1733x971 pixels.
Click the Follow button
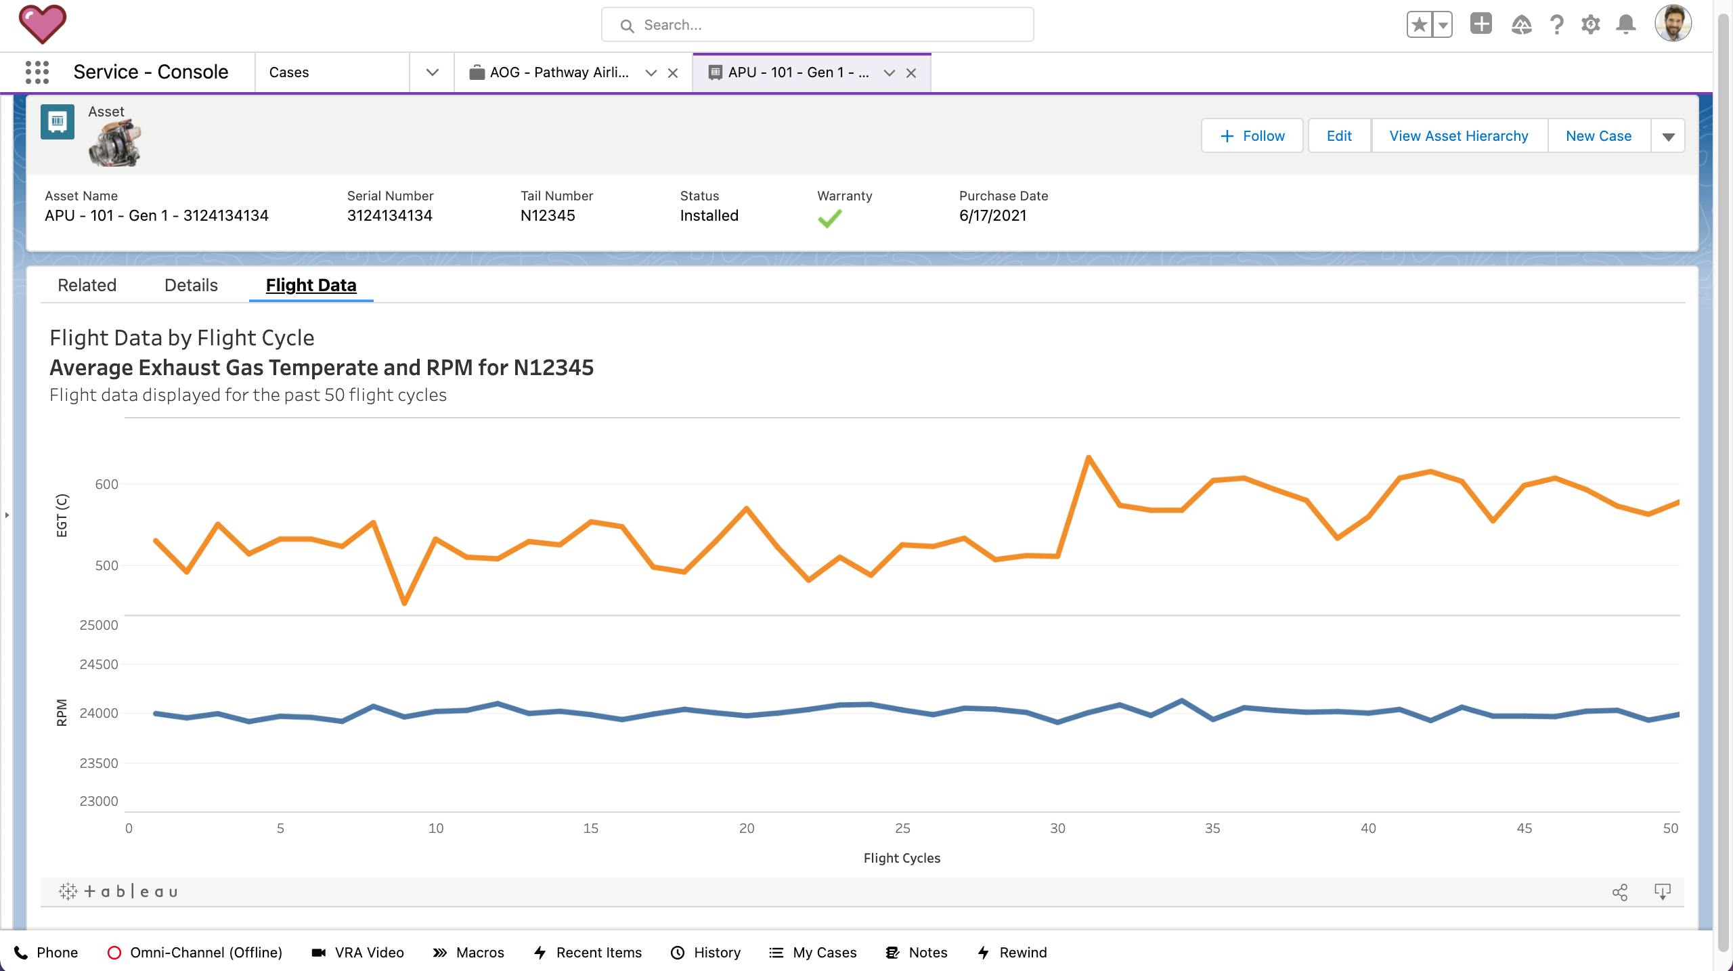(x=1252, y=136)
